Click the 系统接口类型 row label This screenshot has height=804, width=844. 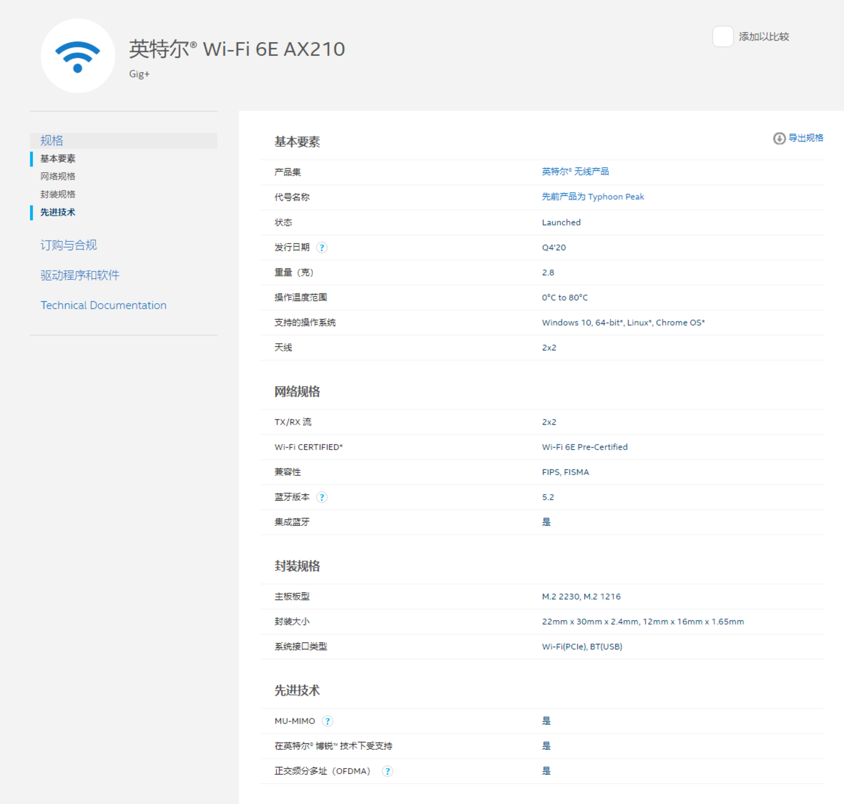(301, 647)
